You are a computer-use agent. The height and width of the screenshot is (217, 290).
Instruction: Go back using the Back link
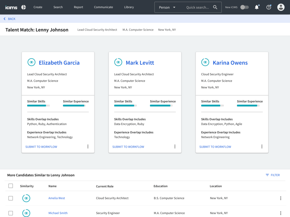tap(9, 19)
